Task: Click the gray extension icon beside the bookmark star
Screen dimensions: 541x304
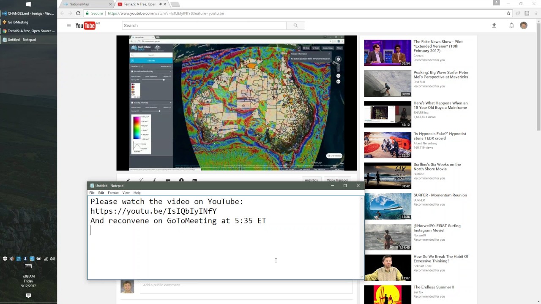Action: tap(518, 13)
